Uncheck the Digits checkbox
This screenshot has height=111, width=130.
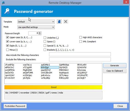pos(7,46)
